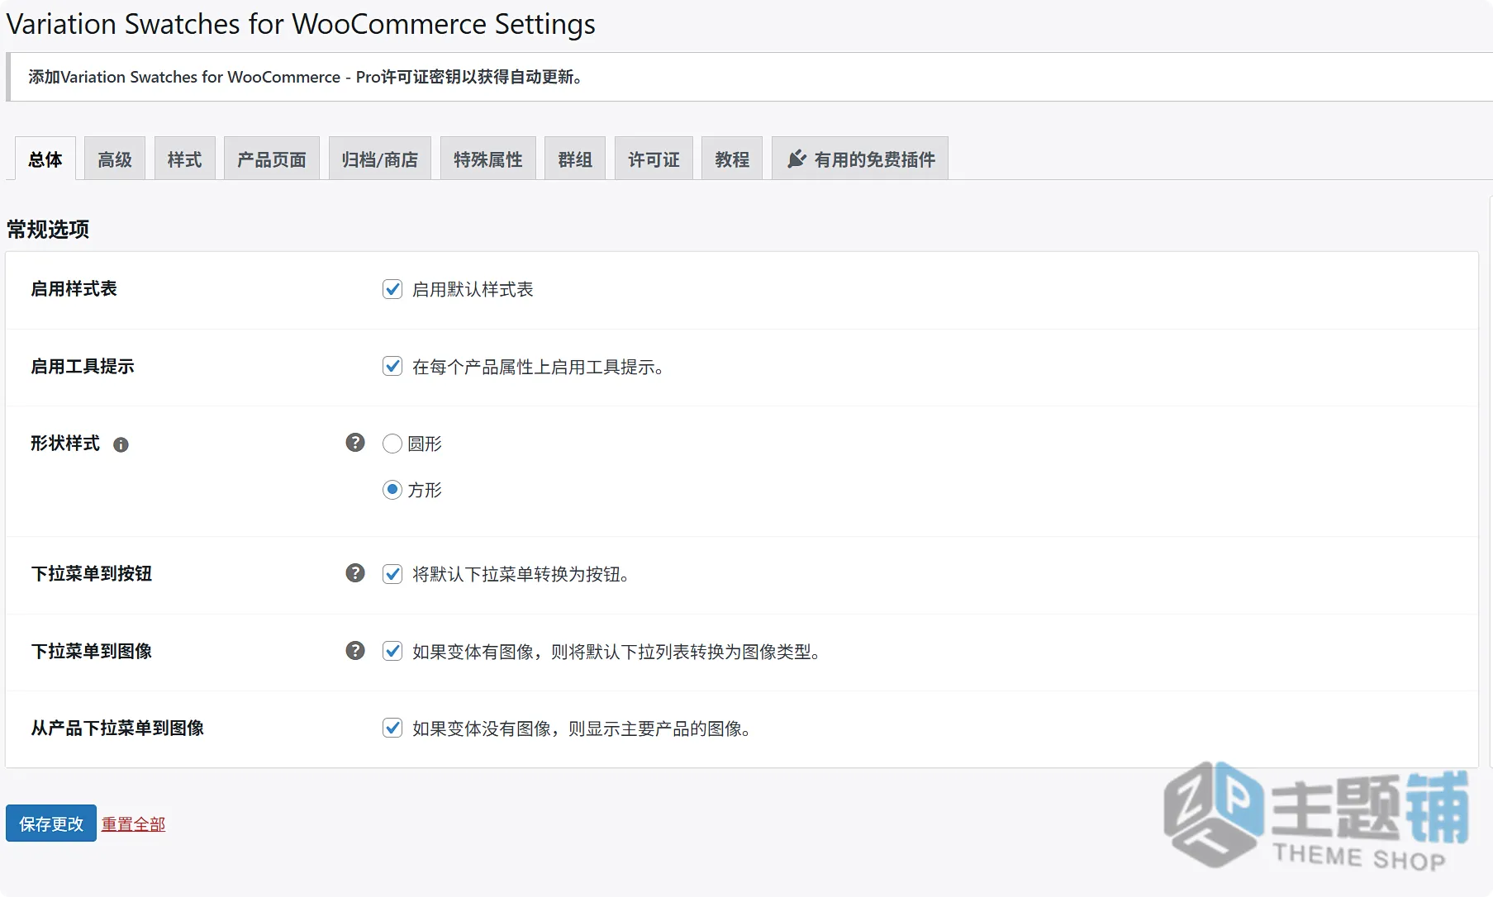Click the 启用样式表 row label
1493x897 pixels.
(x=74, y=288)
